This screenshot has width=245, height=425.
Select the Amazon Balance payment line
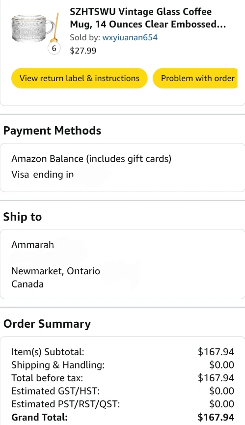[x=91, y=159]
